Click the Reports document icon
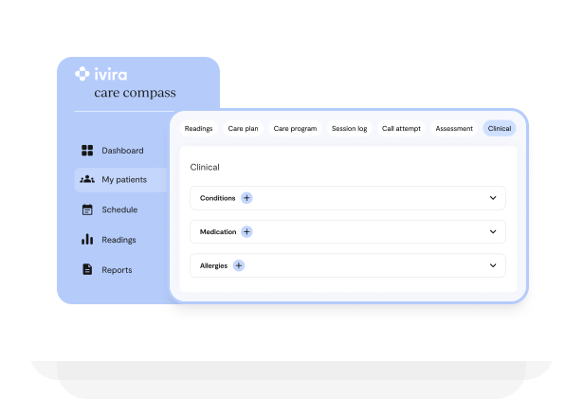The image size is (583, 399). tap(87, 270)
